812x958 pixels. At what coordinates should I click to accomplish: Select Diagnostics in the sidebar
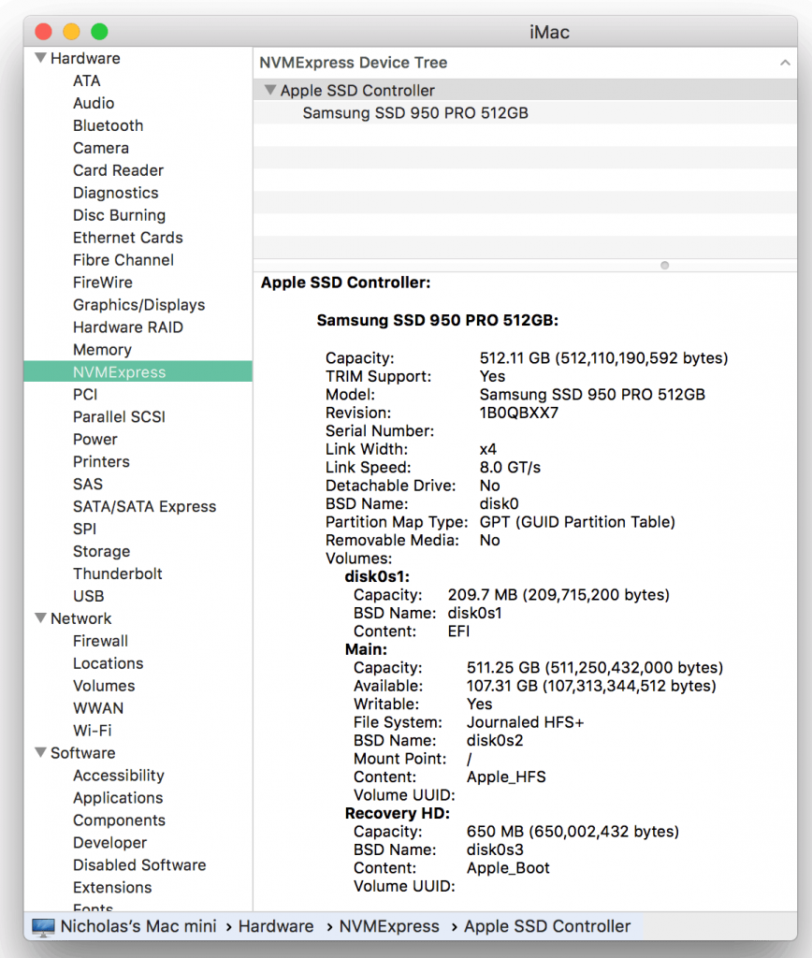click(x=115, y=193)
